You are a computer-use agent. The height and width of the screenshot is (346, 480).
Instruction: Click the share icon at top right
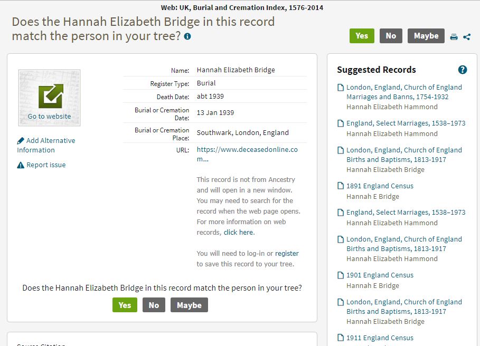coord(466,37)
